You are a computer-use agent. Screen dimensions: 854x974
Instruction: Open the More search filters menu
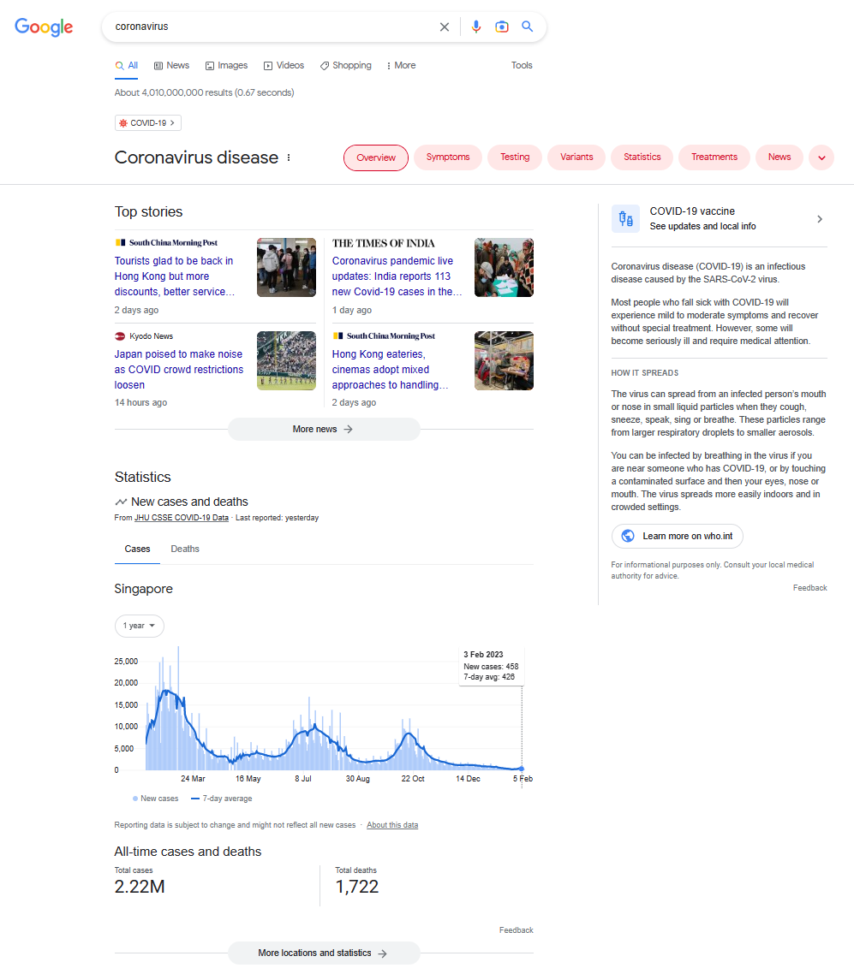(401, 65)
